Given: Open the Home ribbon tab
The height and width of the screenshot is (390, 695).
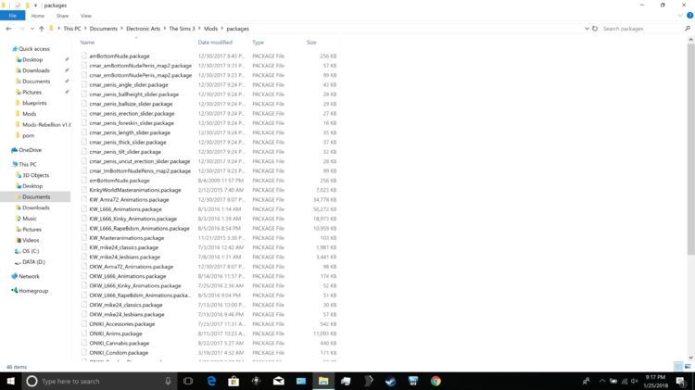Looking at the screenshot, I should [38, 16].
